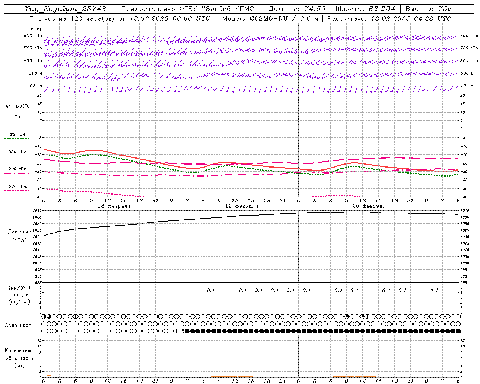Click the 500 м wind level label on the left
Screen dimensions: 480x384
(x=36, y=73)
